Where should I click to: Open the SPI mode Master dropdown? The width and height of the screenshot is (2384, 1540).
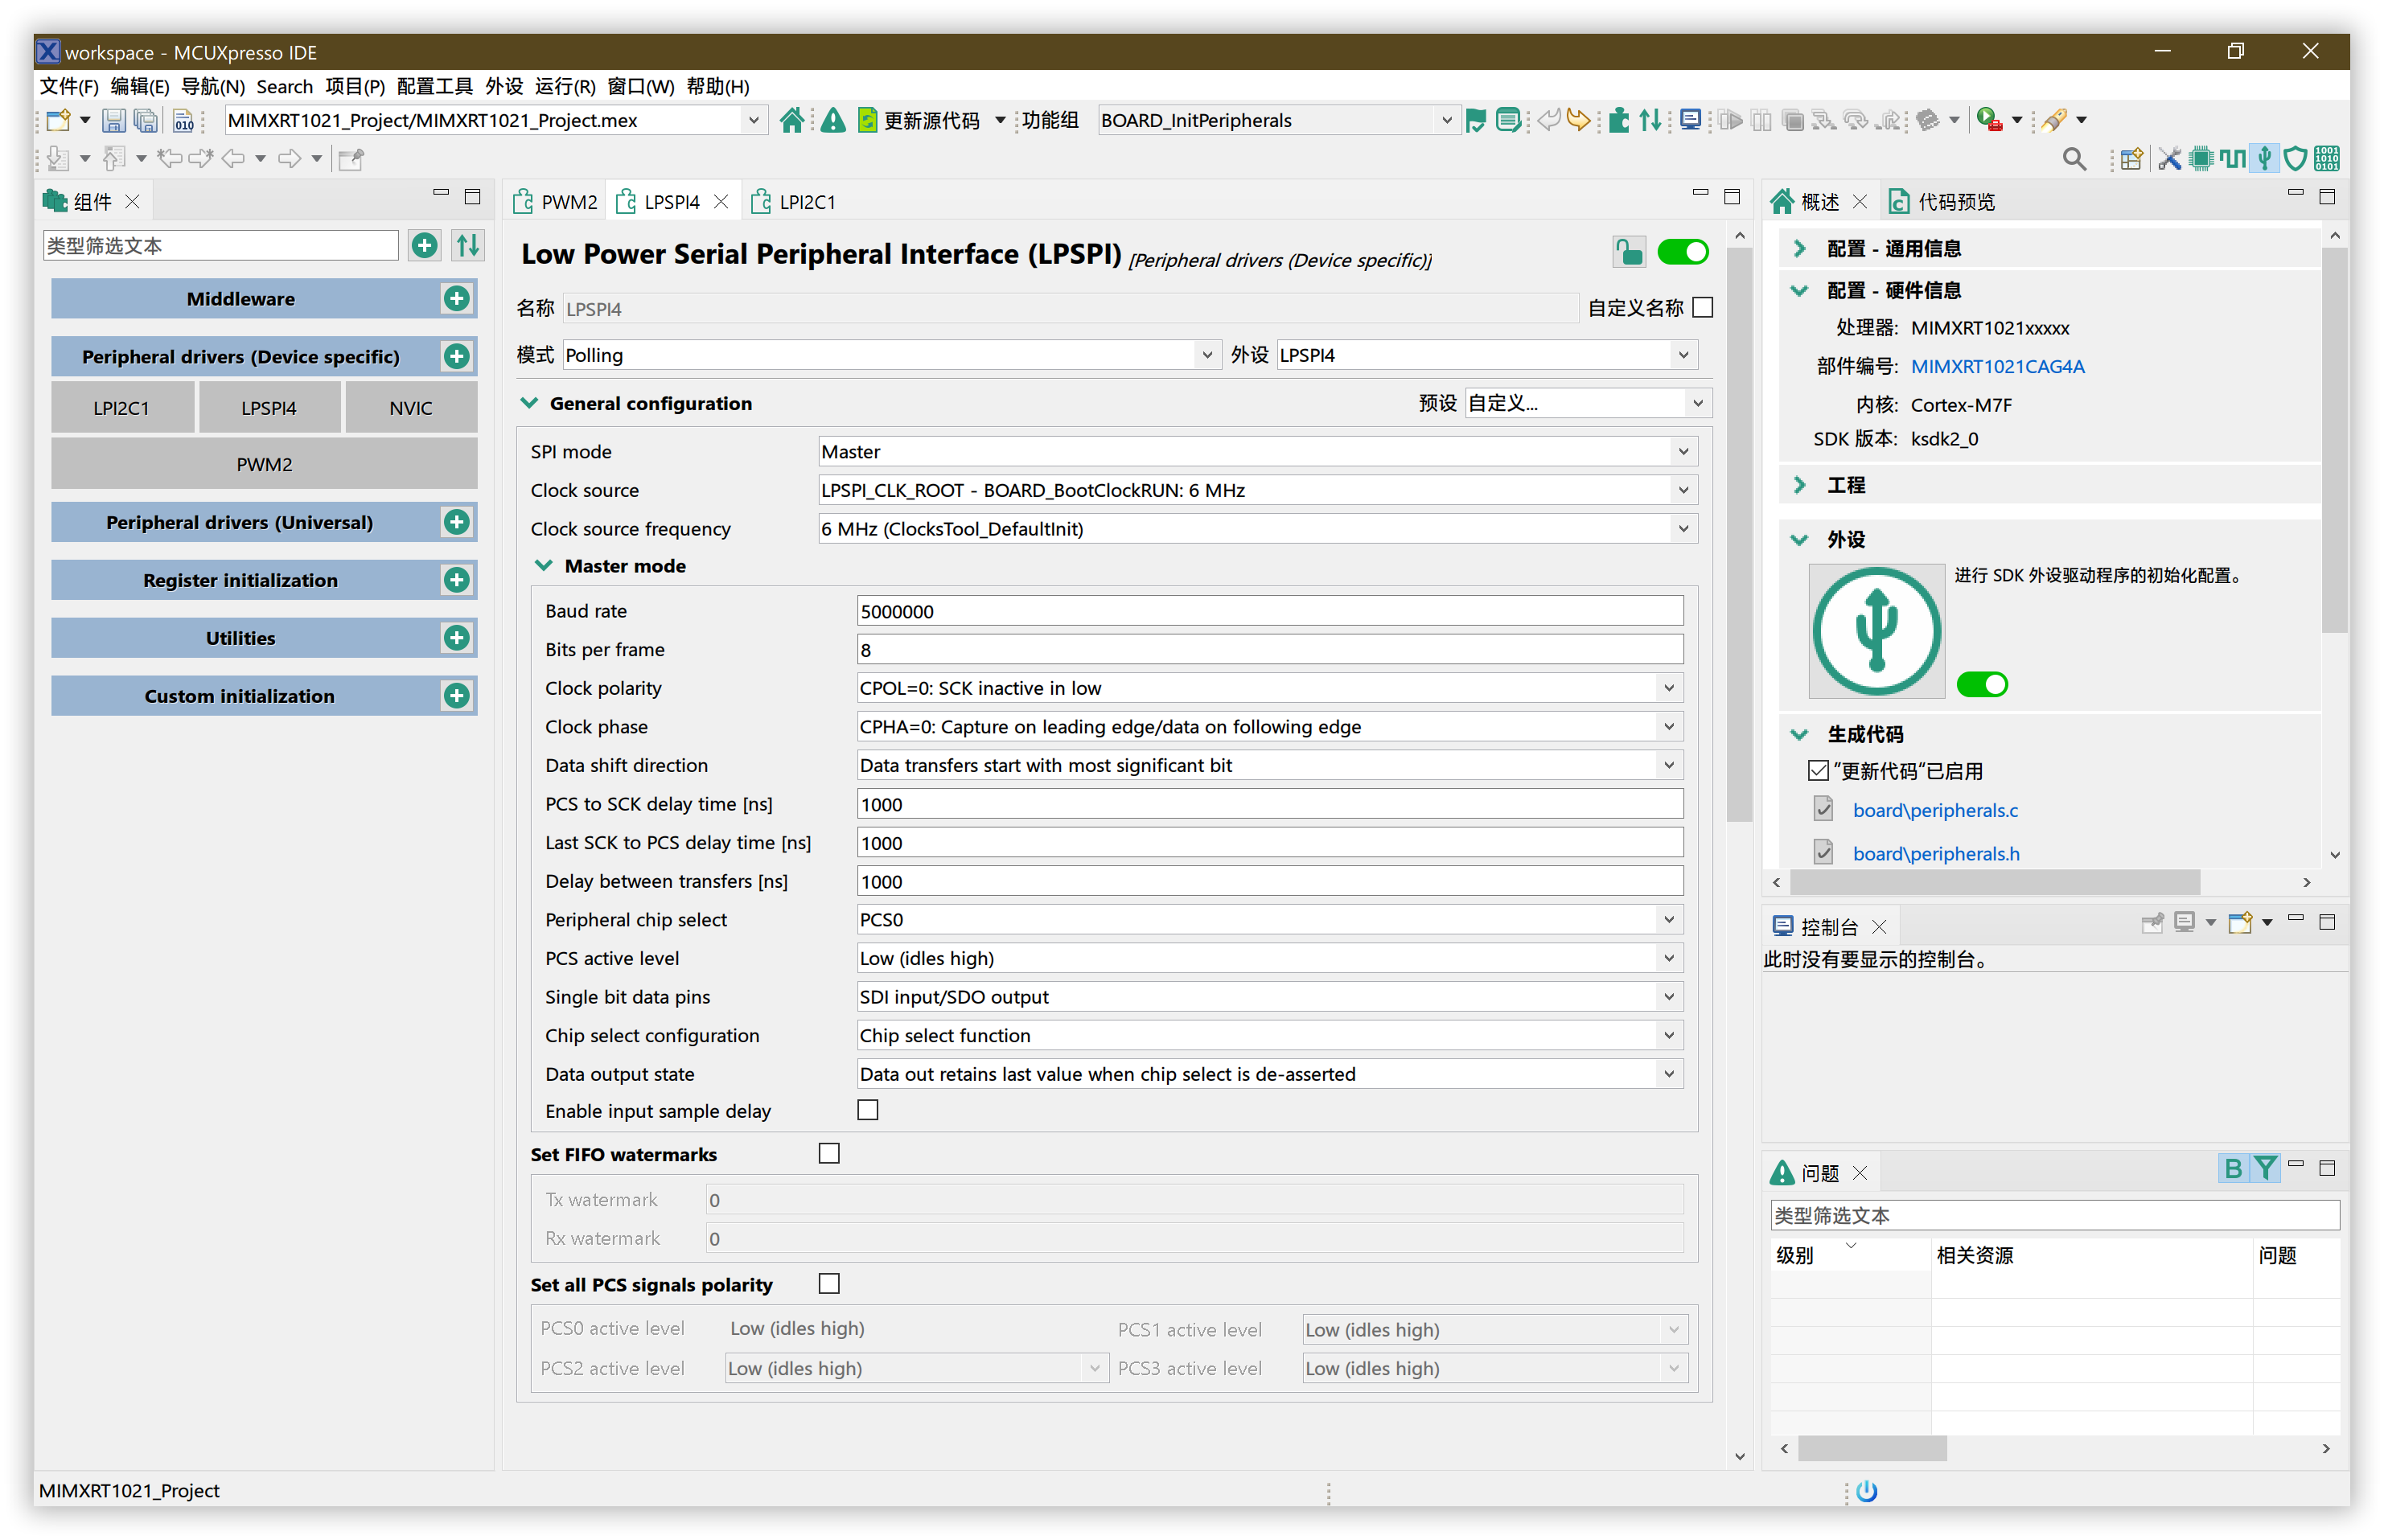point(1257,451)
